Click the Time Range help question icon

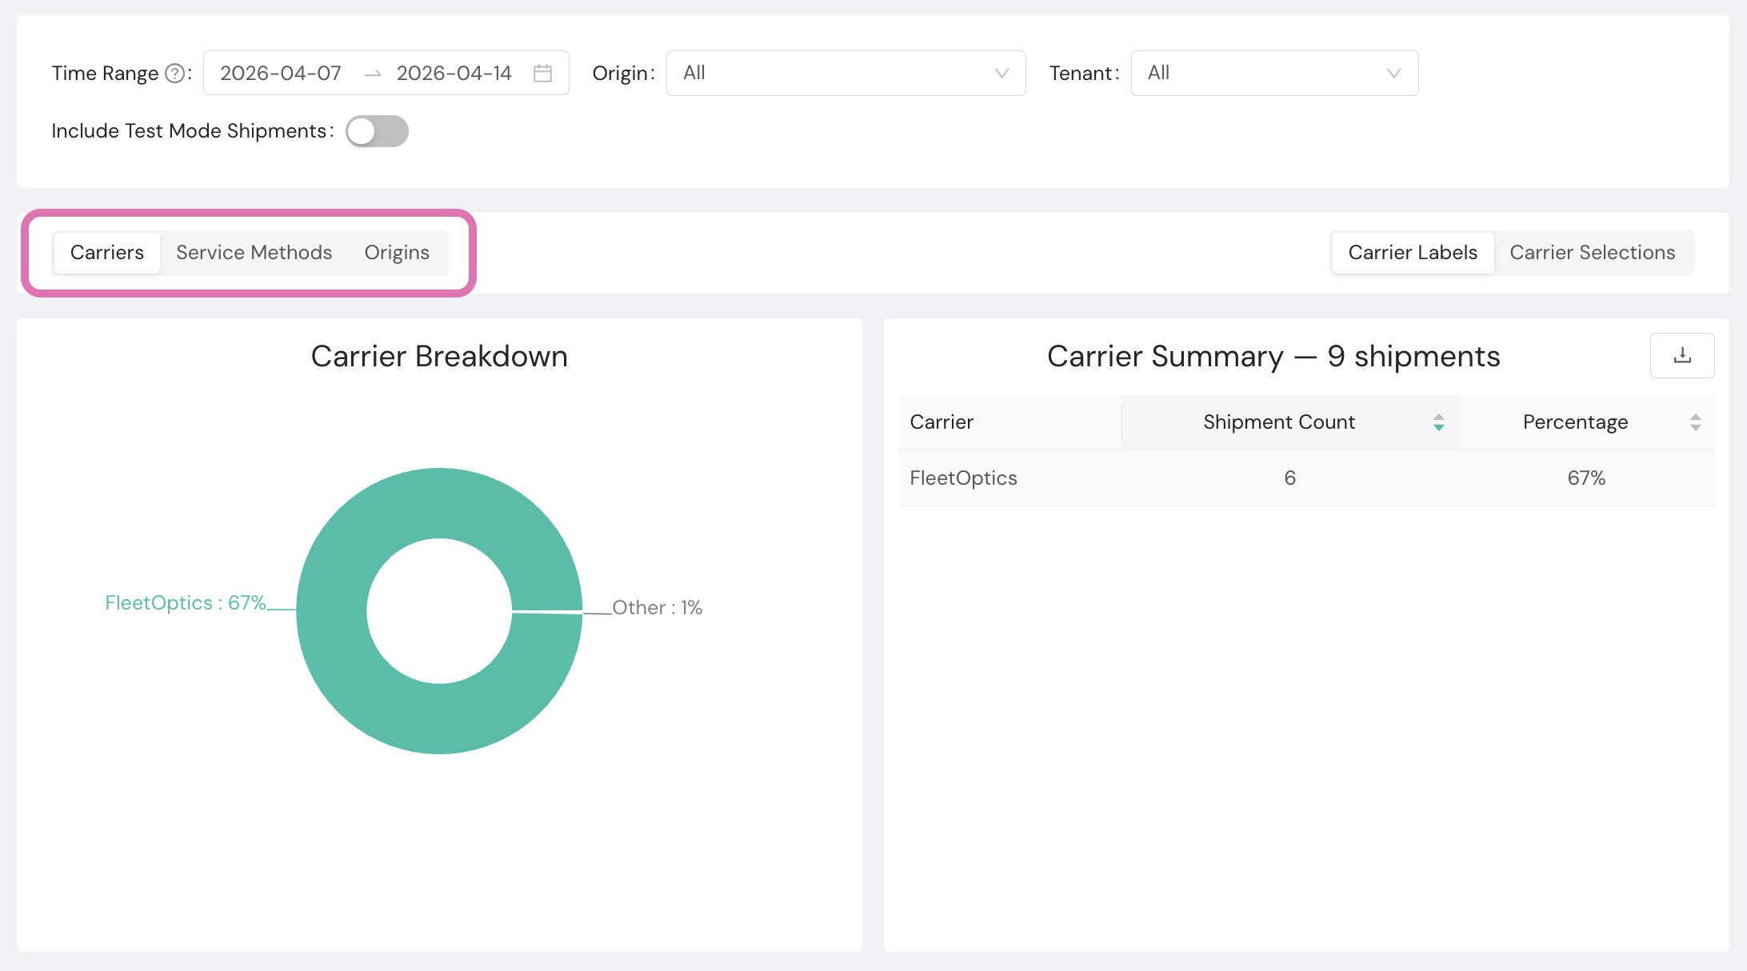[x=174, y=74]
